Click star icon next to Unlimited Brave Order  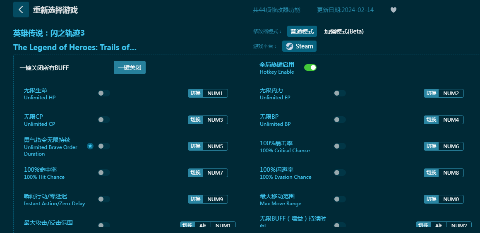[90, 146]
